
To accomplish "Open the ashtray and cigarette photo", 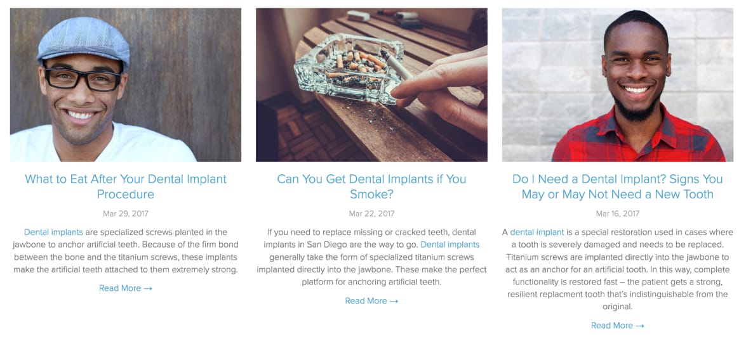I will pyautogui.click(x=371, y=85).
